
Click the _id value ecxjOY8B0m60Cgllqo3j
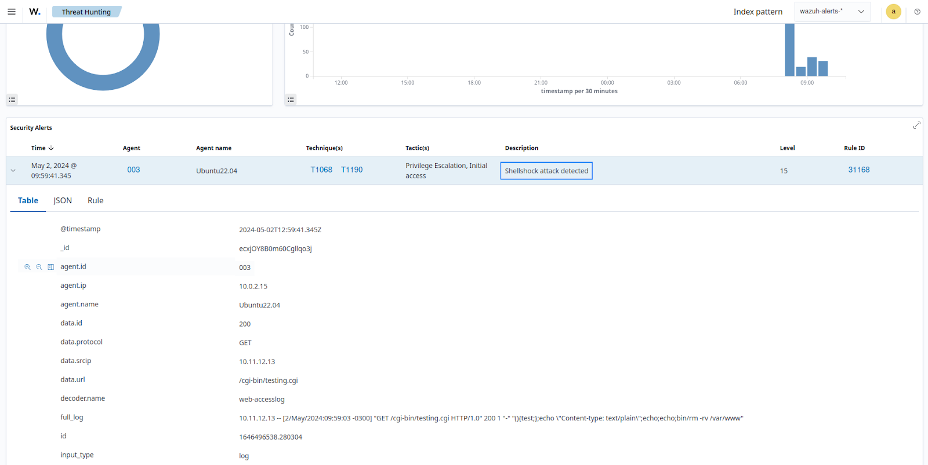coord(275,248)
